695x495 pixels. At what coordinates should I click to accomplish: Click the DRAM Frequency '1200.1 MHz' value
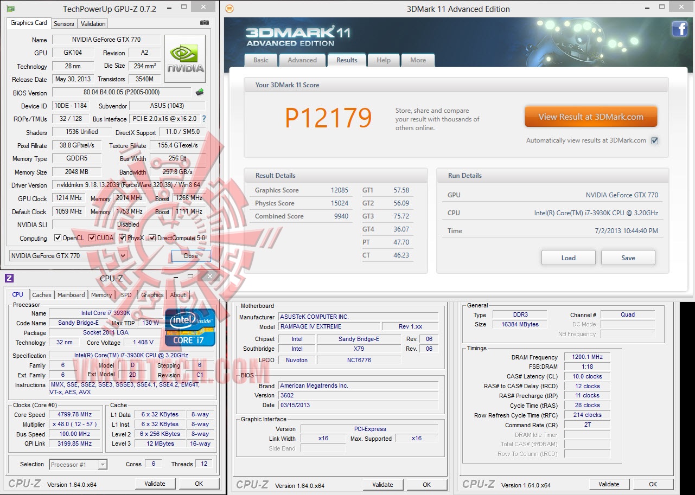[x=587, y=357]
